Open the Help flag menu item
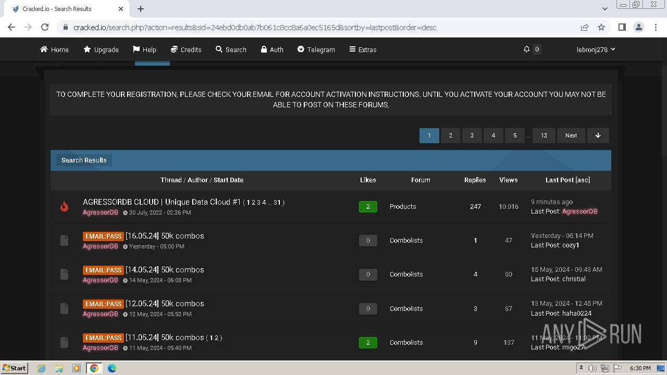Viewport: 667px width, 375px height. (x=144, y=49)
